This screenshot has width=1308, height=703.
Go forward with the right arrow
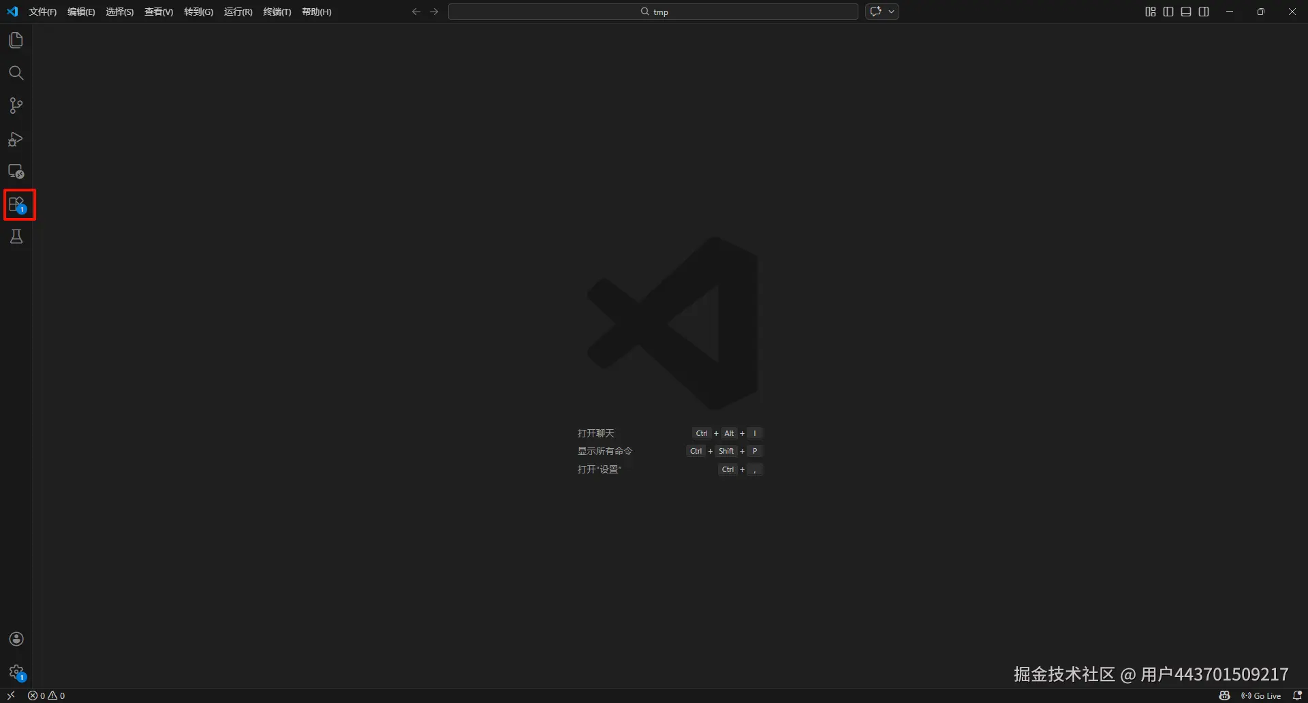[x=434, y=12]
